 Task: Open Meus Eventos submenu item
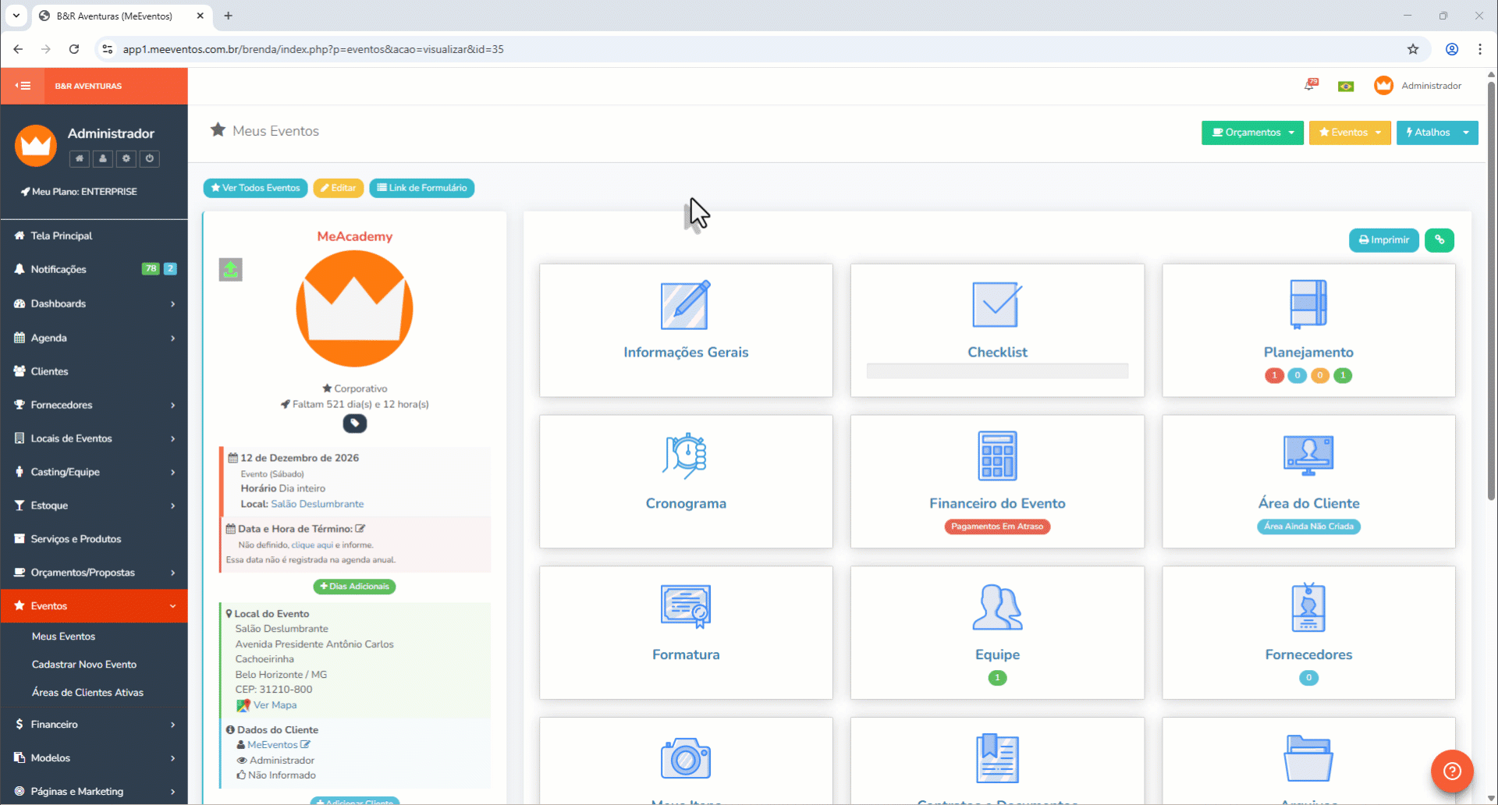pyautogui.click(x=63, y=637)
